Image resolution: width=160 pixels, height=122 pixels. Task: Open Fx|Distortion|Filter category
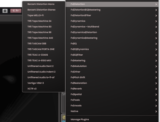pyautogui.click(x=112, y=16)
